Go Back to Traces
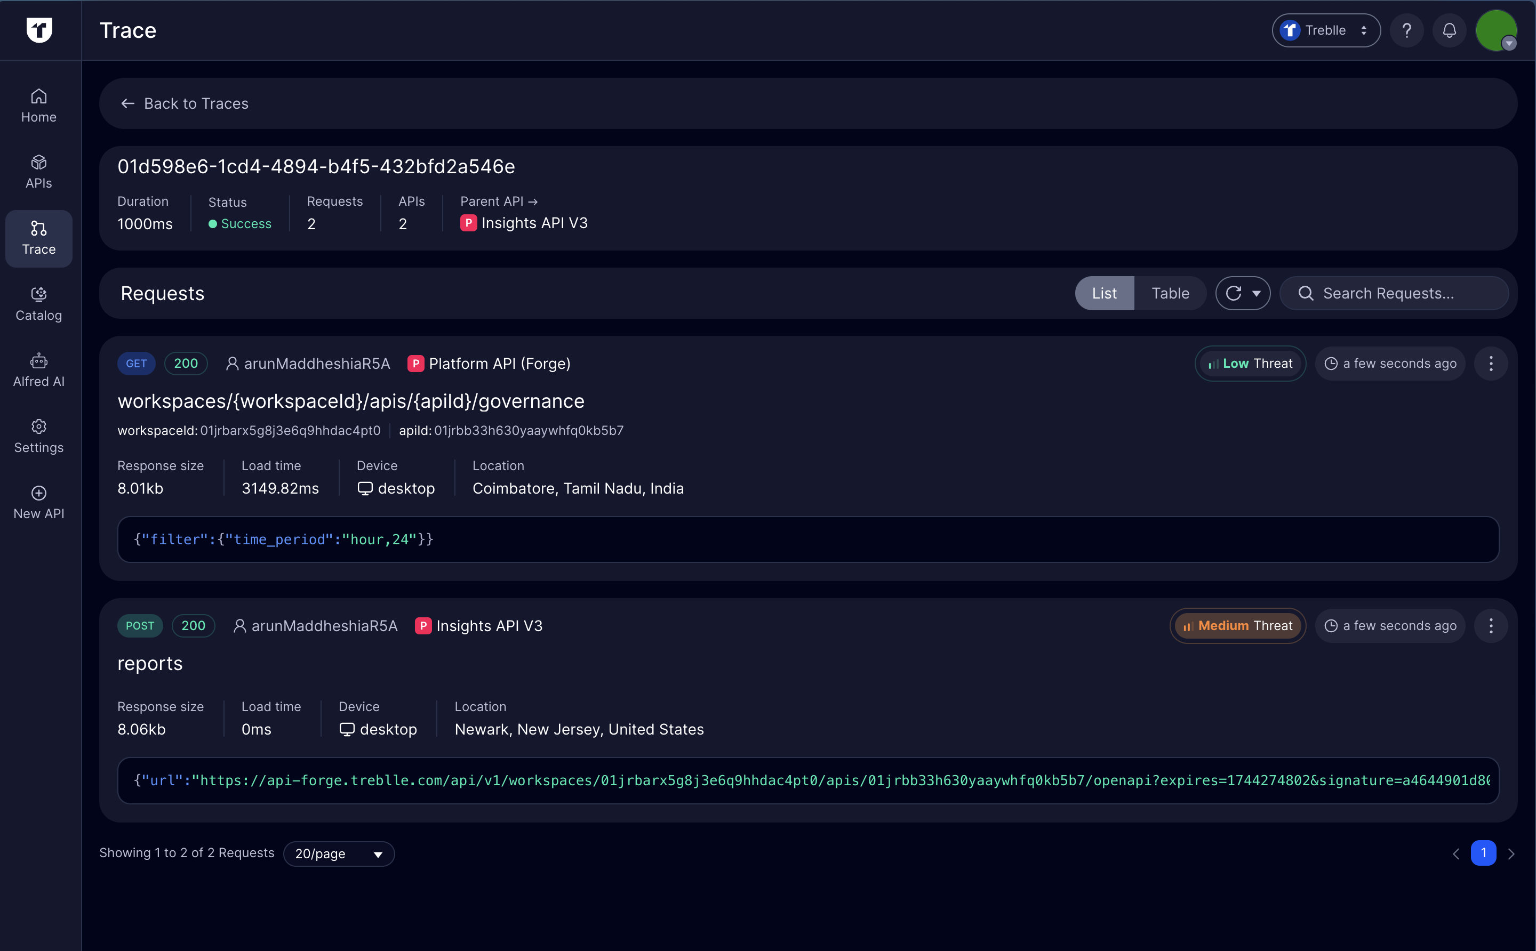This screenshot has width=1536, height=951. tap(185, 103)
